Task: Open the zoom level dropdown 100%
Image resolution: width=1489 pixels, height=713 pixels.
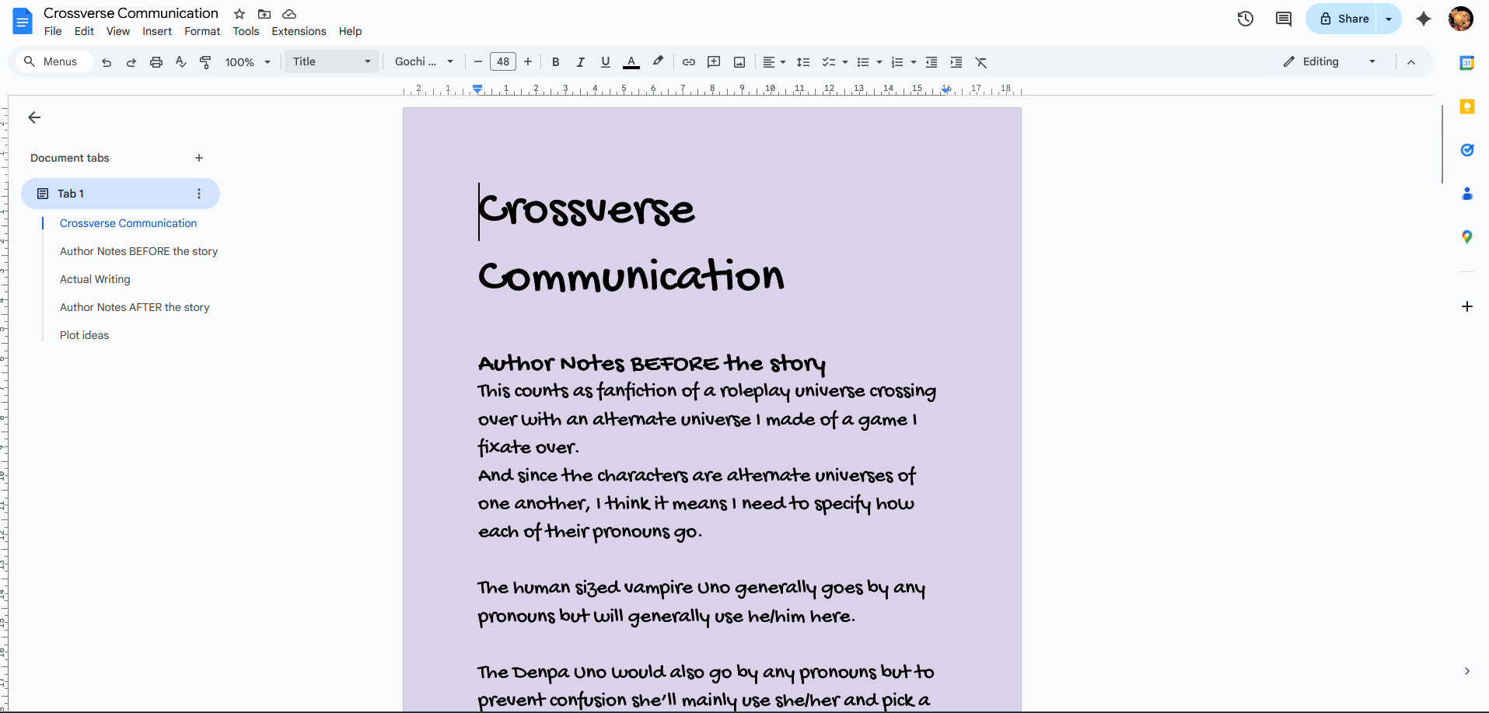Action: [247, 62]
